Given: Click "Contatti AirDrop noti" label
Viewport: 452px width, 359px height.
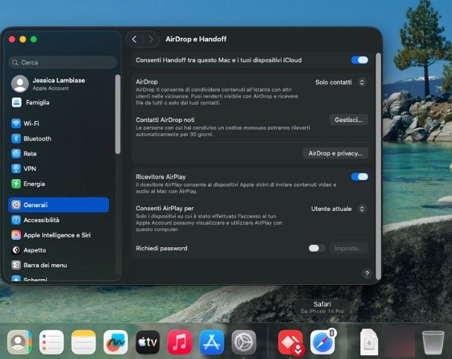Looking at the screenshot, I should (x=165, y=120).
